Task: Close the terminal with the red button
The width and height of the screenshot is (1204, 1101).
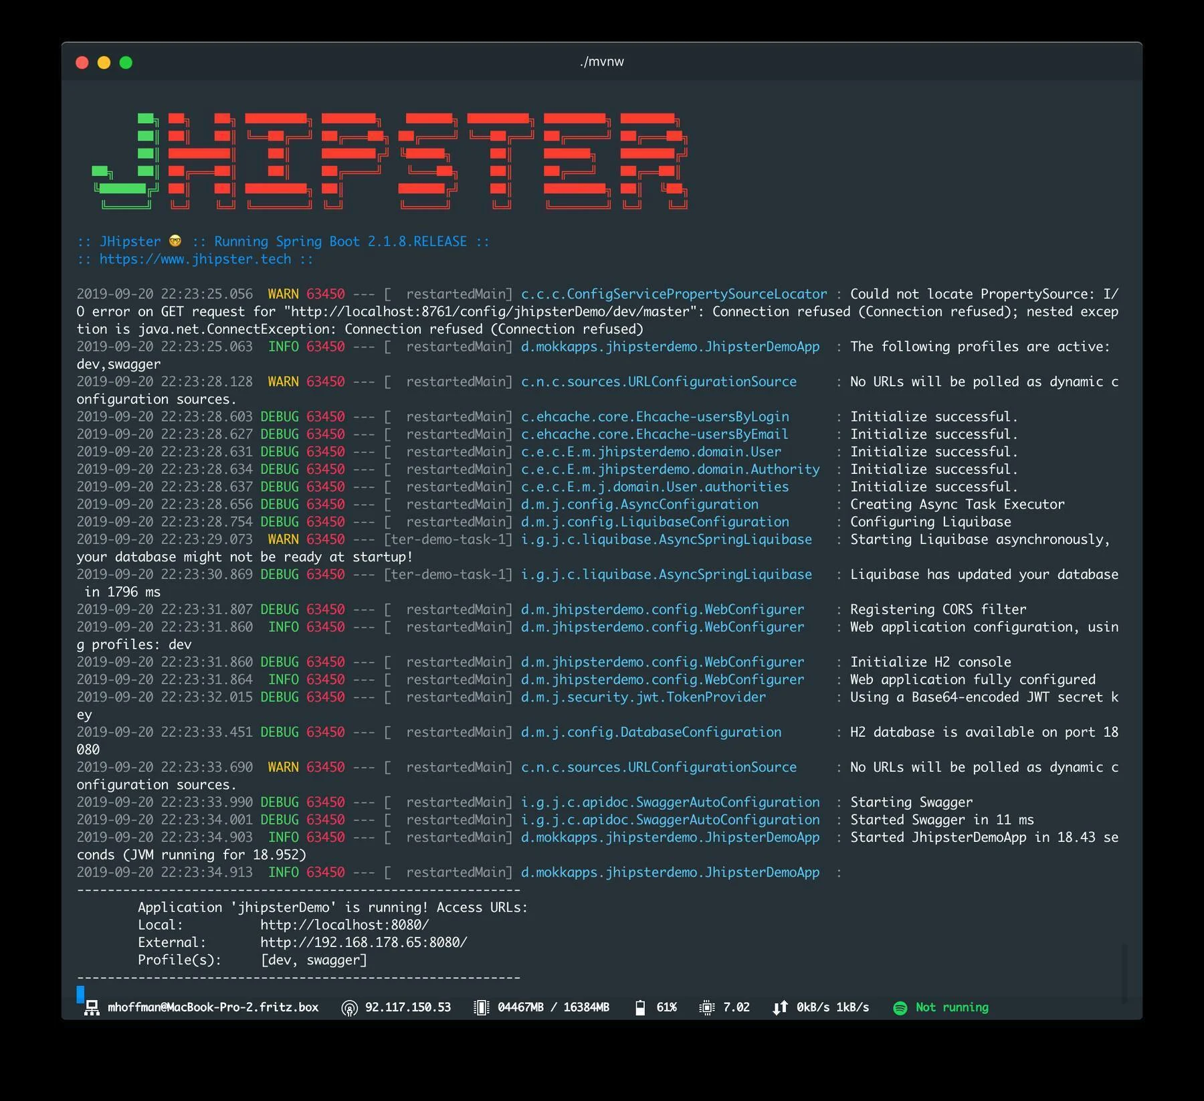Action: [x=82, y=62]
